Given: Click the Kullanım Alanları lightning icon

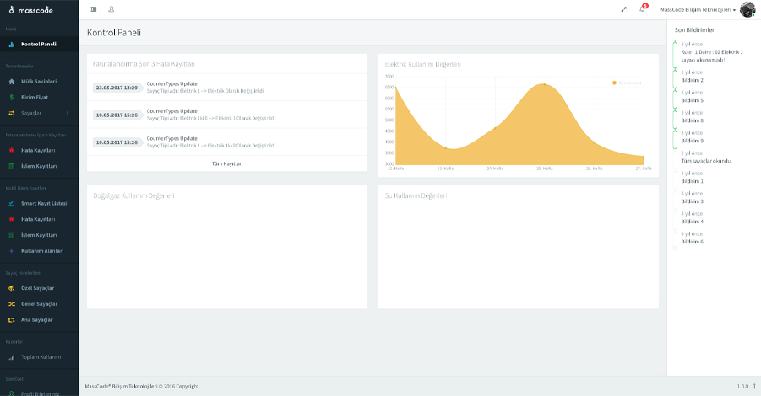Looking at the screenshot, I should coord(12,251).
